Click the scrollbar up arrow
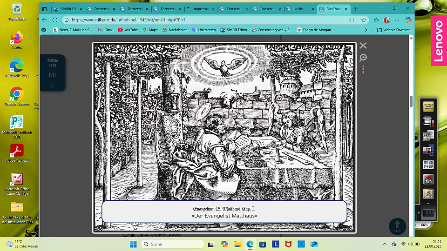Screen dimensions: 447x251 (x=411, y=38)
